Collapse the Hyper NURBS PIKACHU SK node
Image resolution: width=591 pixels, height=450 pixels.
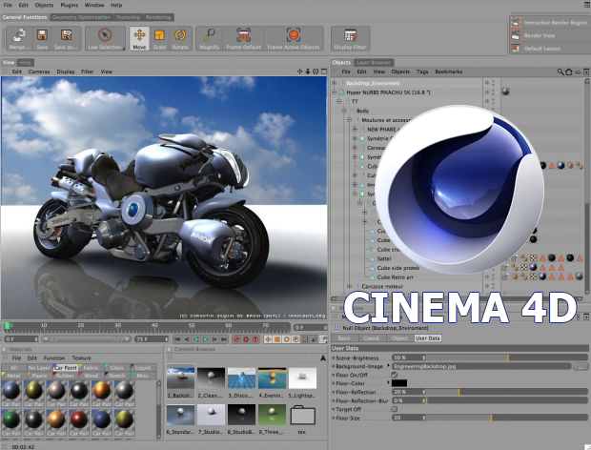click(334, 92)
